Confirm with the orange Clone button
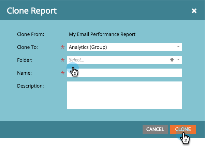Viewport: 205px width, 148px height. coord(183,129)
